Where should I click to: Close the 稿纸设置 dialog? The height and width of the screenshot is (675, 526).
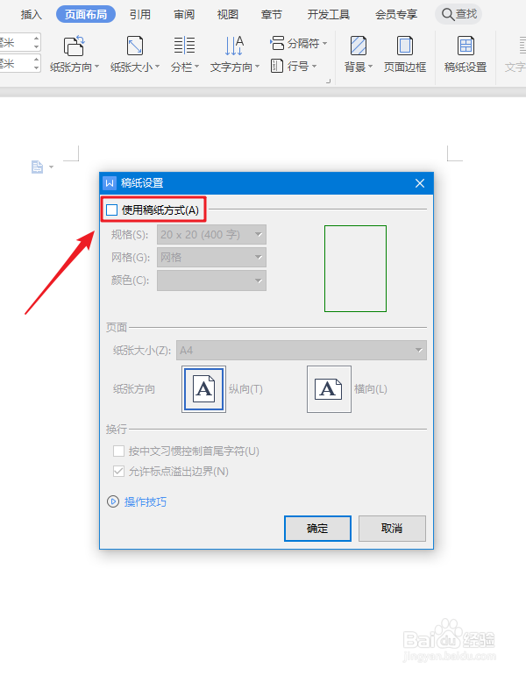coord(420,183)
